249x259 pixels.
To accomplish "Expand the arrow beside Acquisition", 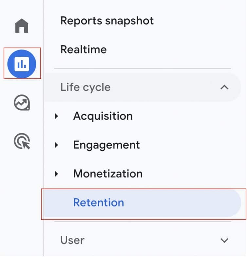I will click(x=57, y=116).
